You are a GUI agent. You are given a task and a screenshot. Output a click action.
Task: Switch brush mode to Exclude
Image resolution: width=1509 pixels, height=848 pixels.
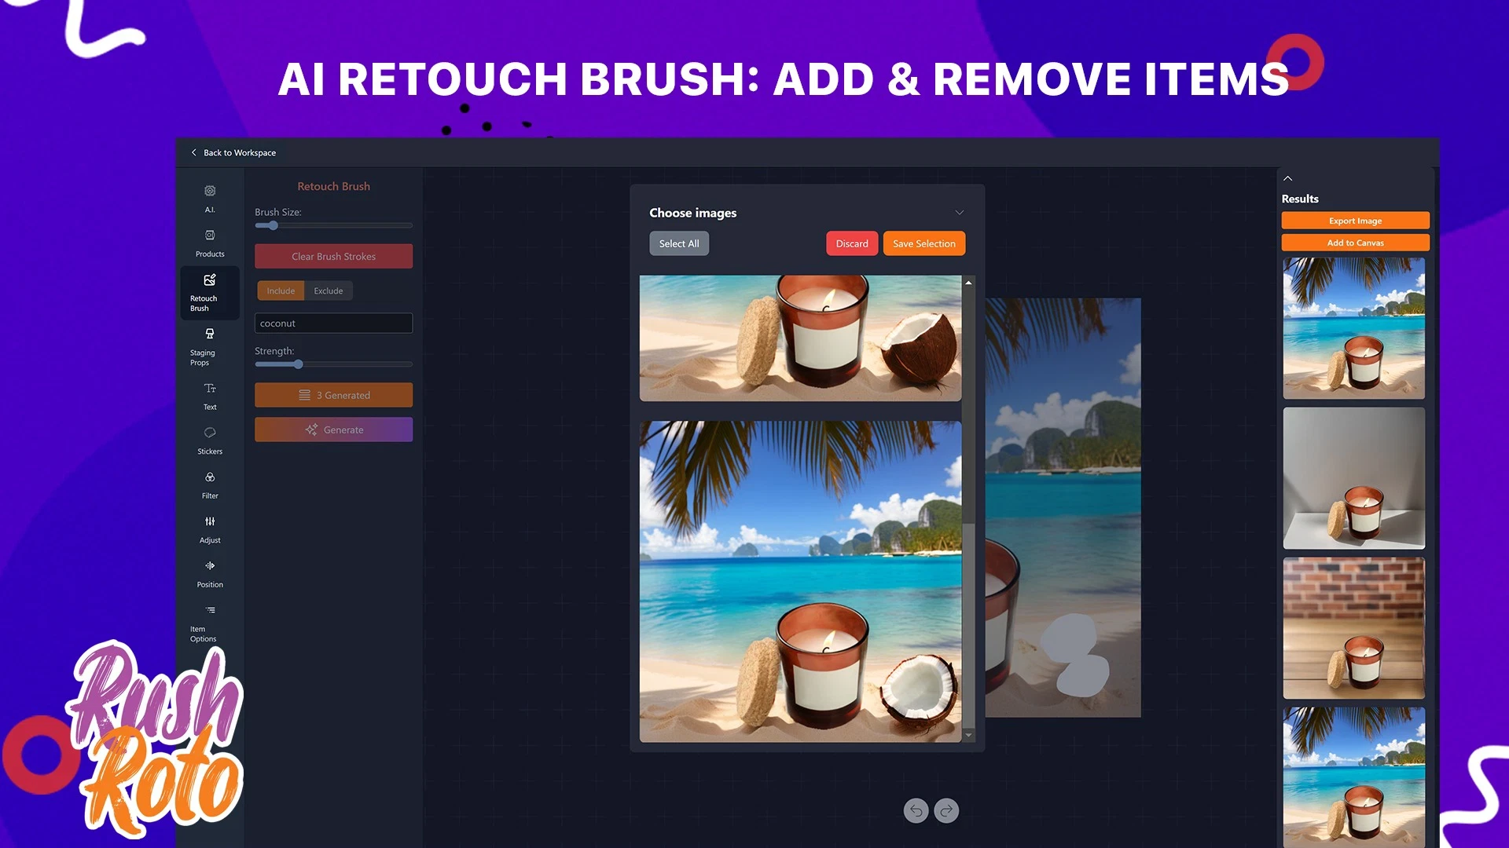click(x=329, y=291)
